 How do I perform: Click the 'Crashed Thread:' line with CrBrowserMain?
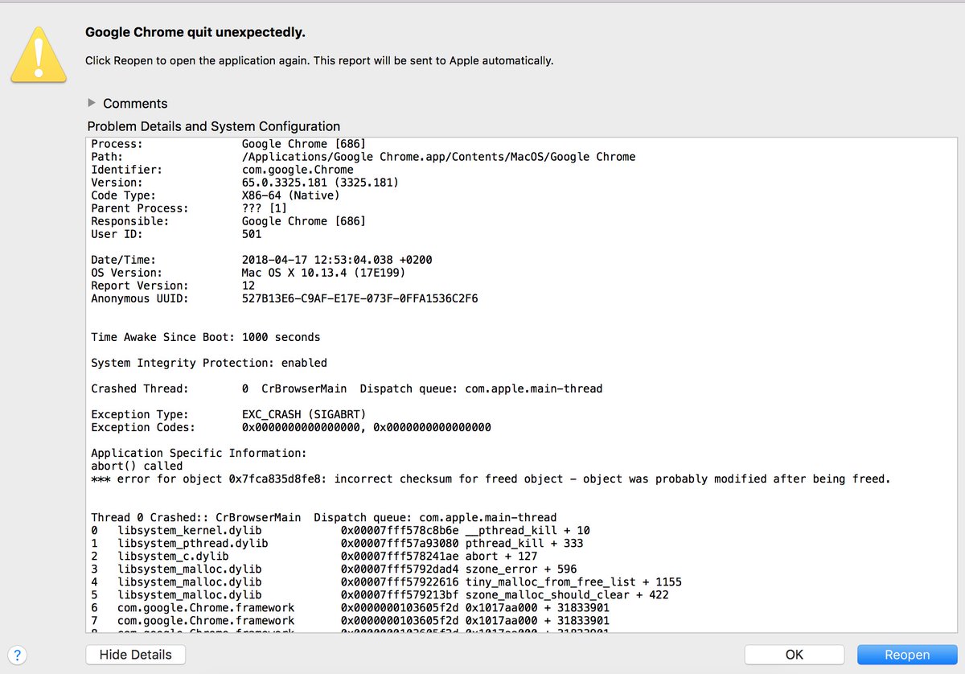point(347,388)
